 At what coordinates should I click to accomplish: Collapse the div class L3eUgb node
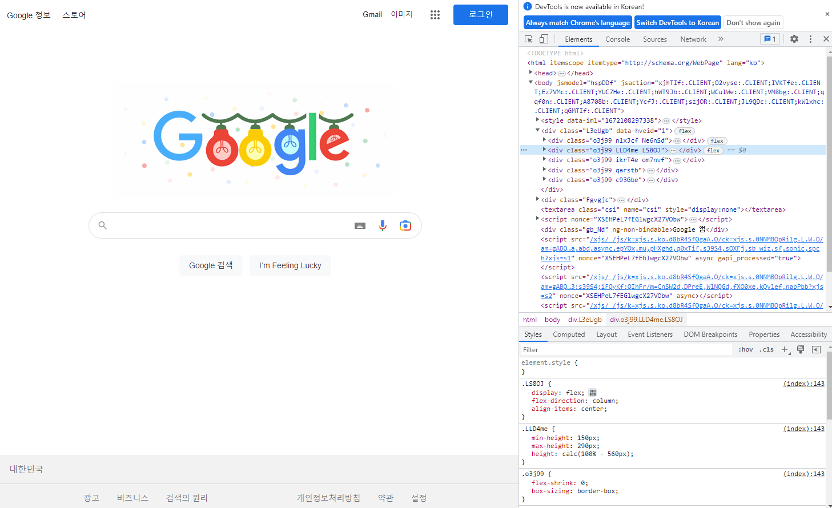pos(537,130)
